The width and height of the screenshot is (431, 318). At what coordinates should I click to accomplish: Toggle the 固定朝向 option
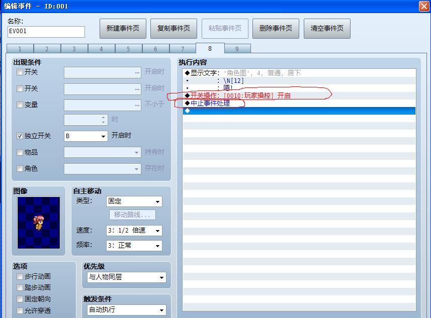20,299
